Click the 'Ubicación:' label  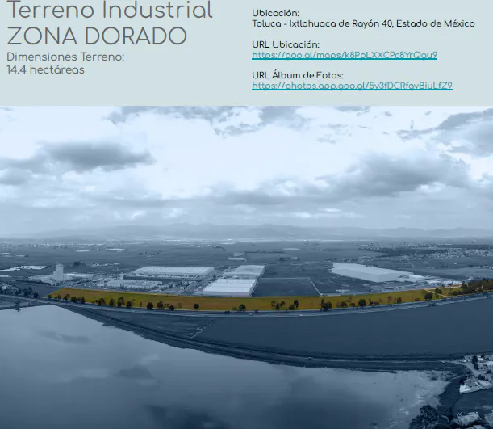click(275, 13)
